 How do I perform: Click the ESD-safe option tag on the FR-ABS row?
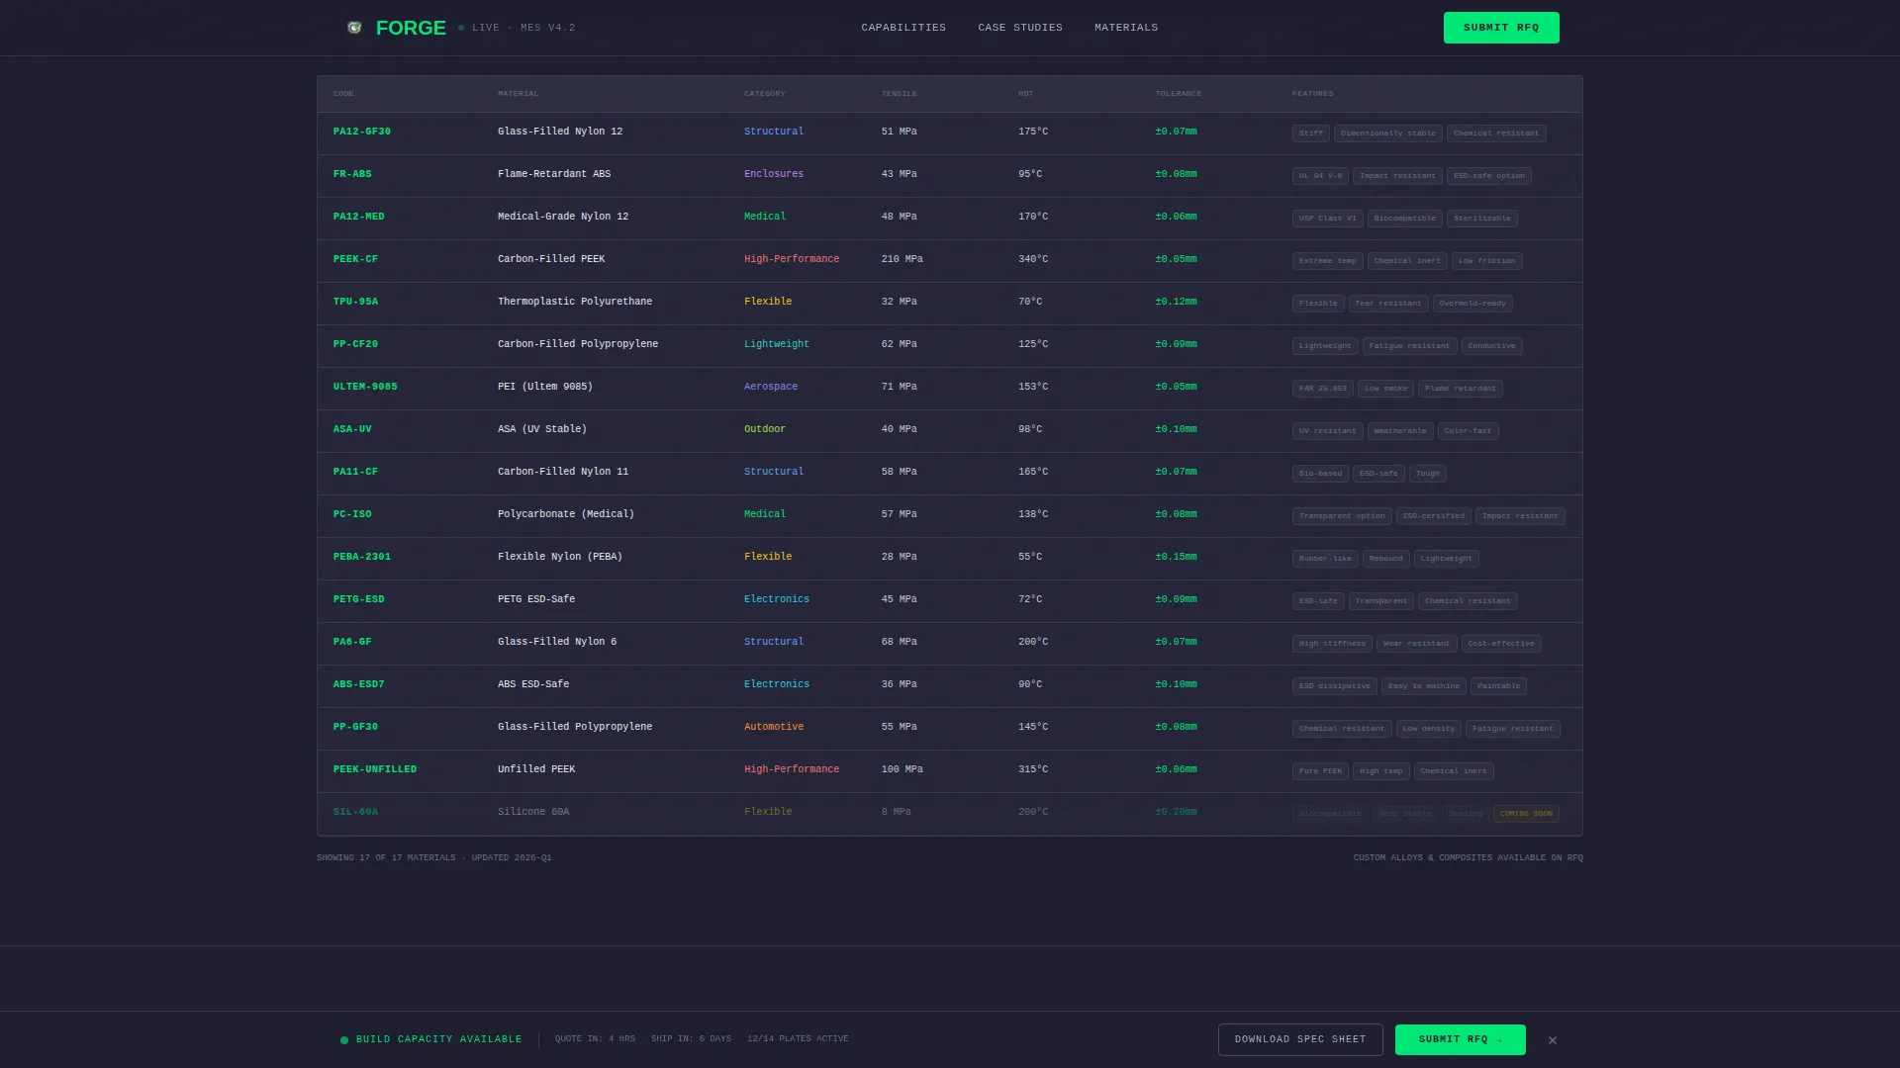click(x=1489, y=176)
